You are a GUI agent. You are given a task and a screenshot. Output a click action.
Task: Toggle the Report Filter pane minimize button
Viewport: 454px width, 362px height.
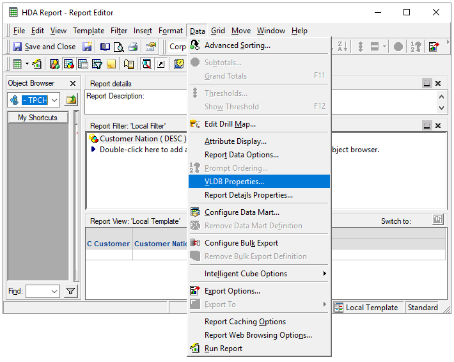427,127
